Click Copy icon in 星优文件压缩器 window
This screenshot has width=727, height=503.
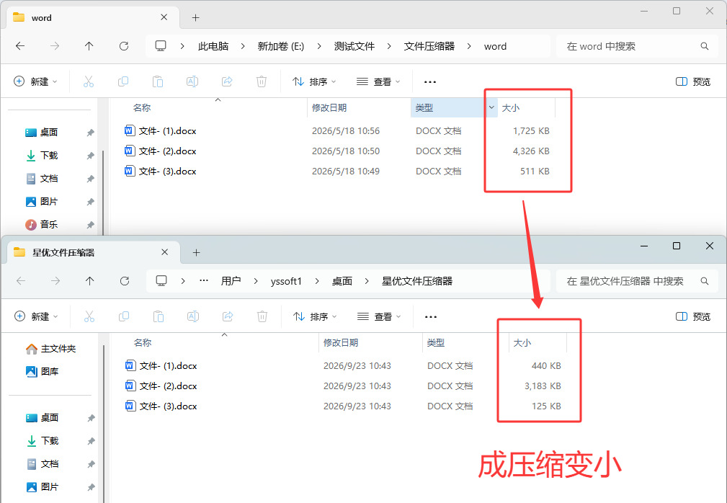pos(124,316)
